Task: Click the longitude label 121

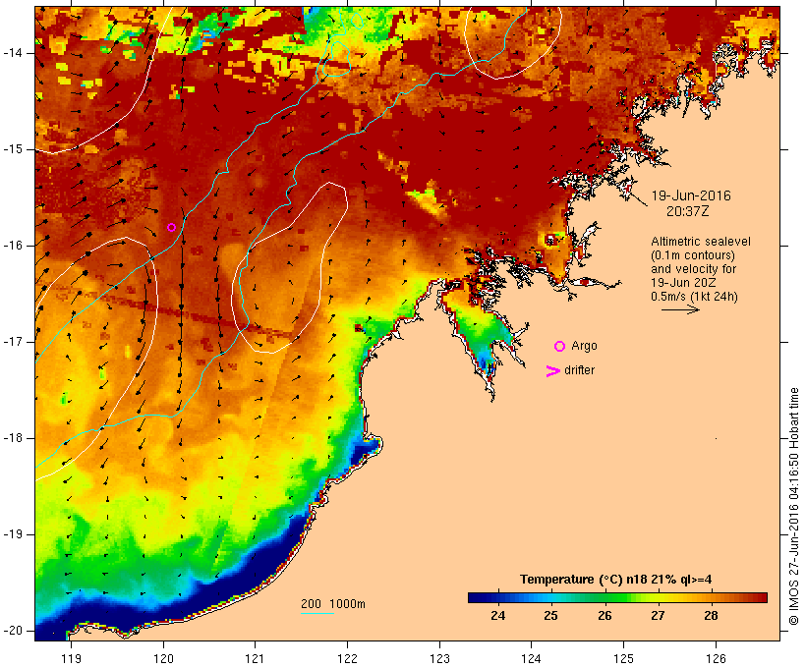Action: pyautogui.click(x=255, y=659)
